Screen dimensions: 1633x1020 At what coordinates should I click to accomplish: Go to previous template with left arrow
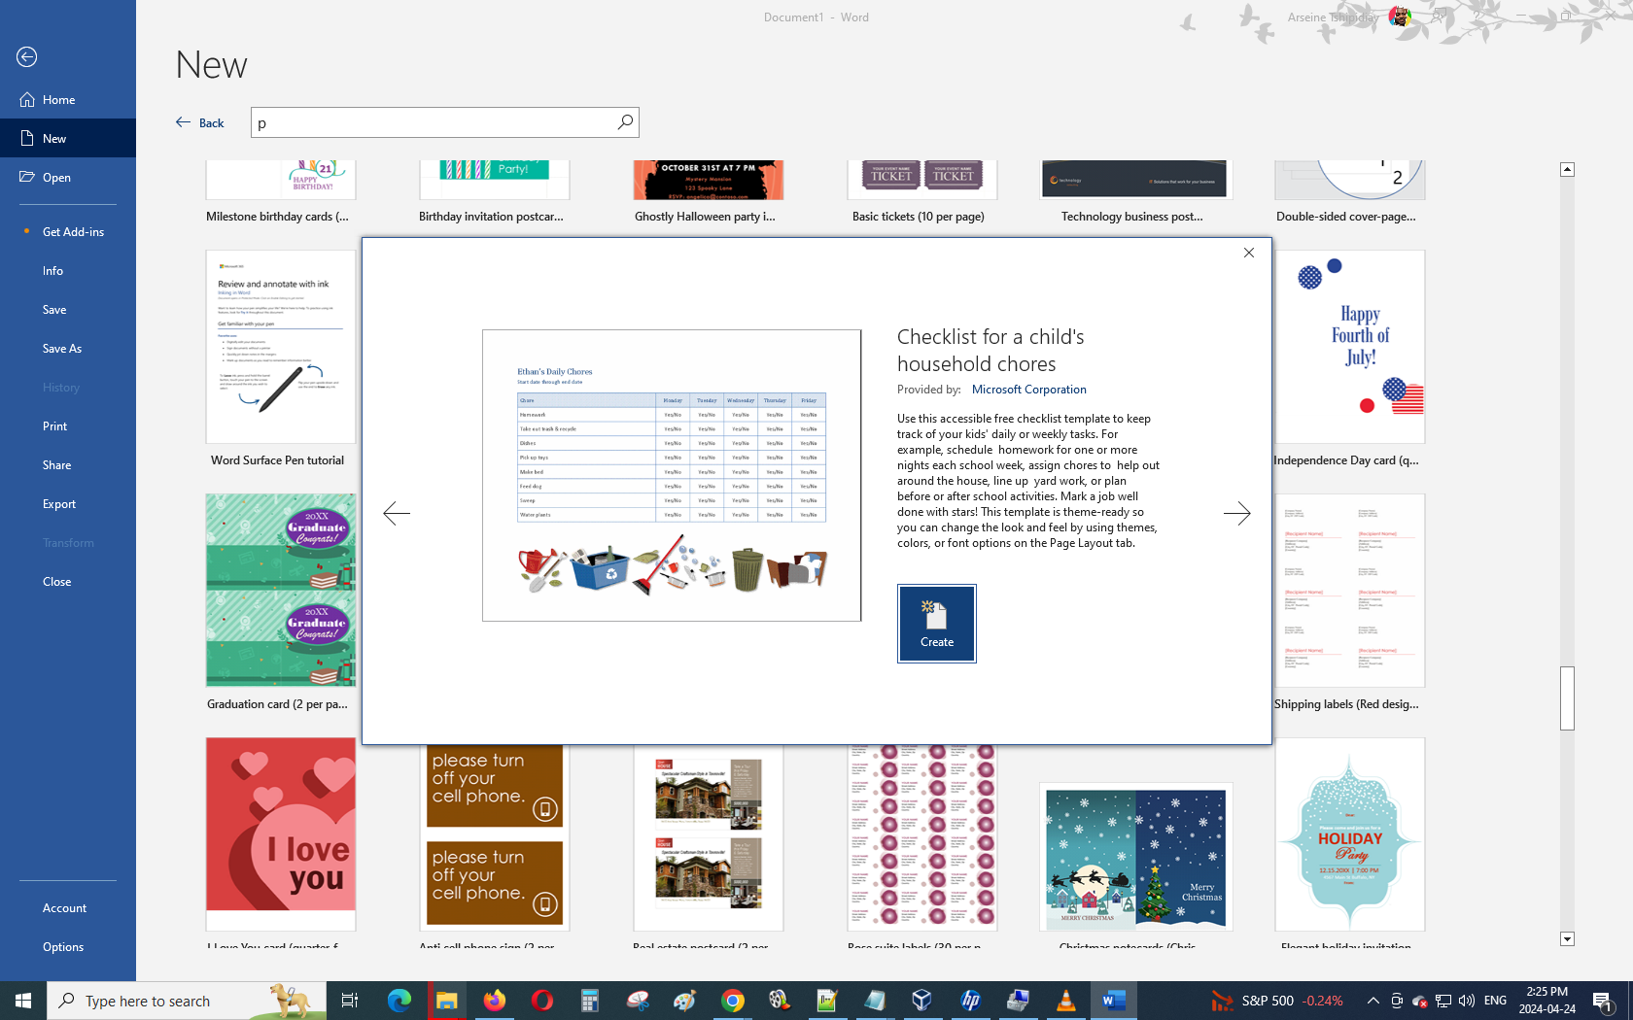click(397, 513)
